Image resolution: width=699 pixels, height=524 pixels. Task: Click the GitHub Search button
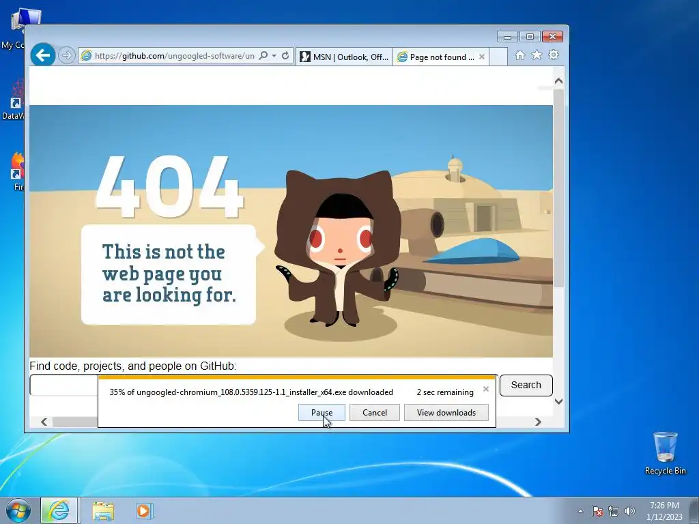tap(526, 385)
